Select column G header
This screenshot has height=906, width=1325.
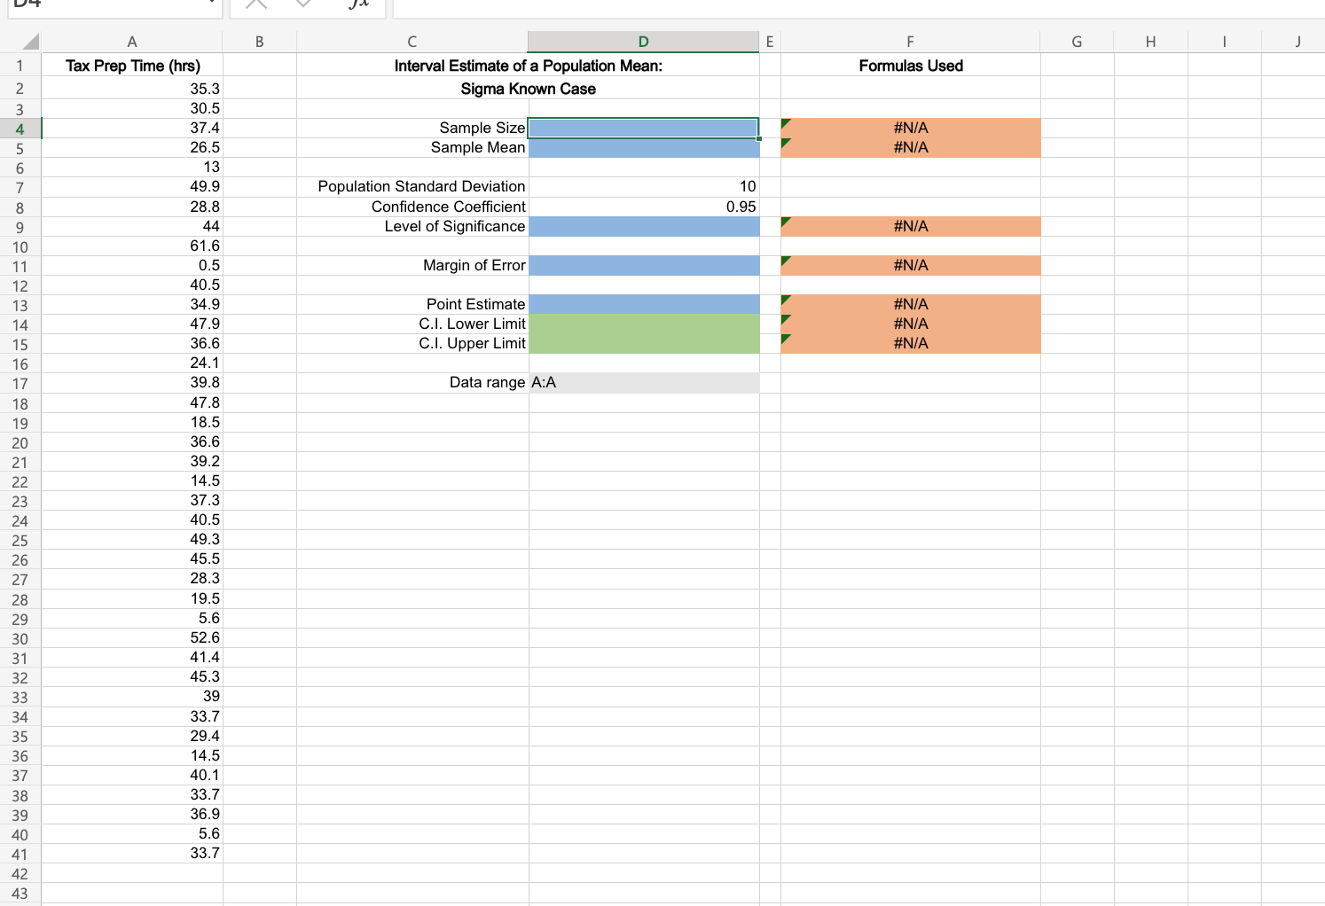1077,42
